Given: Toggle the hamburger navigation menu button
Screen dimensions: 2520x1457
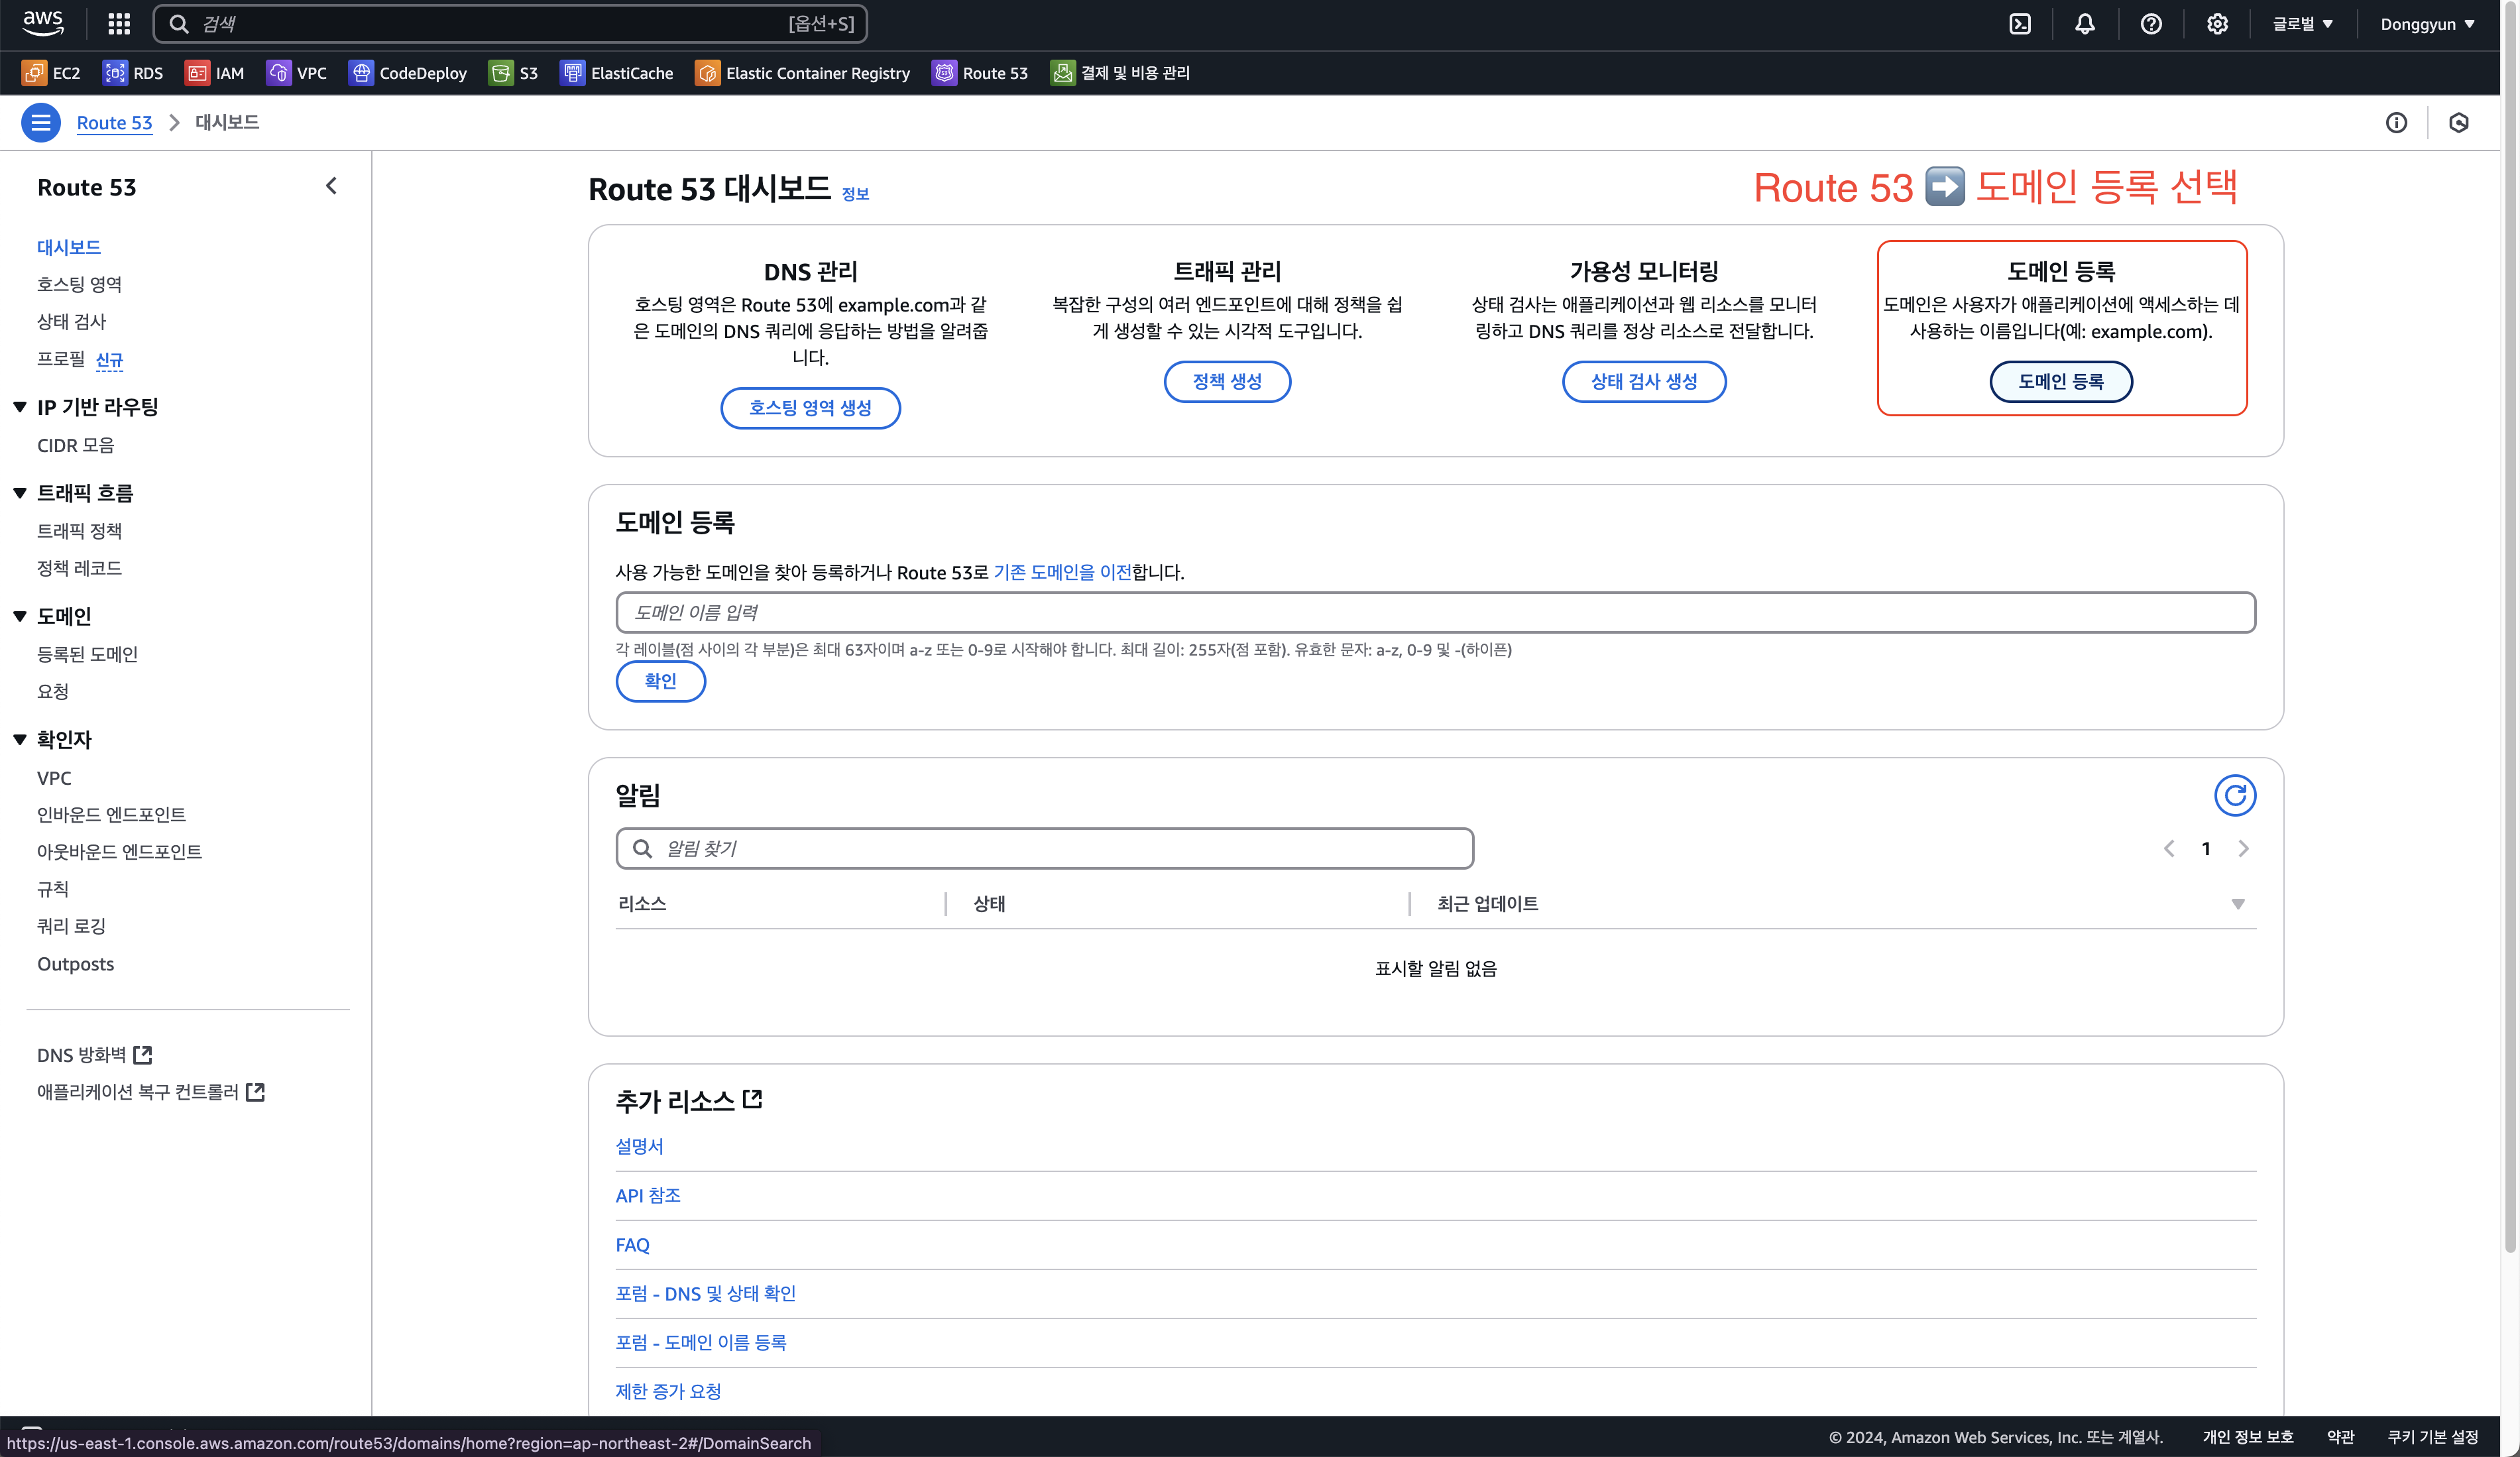Looking at the screenshot, I should click(x=41, y=122).
